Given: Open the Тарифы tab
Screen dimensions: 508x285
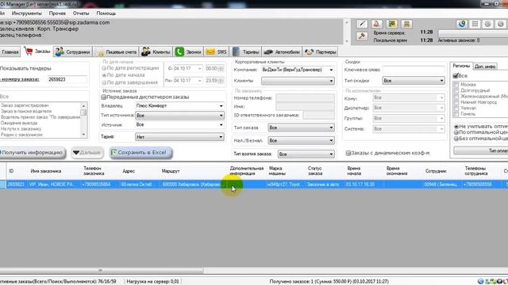Looking at the screenshot, I should [246, 51].
